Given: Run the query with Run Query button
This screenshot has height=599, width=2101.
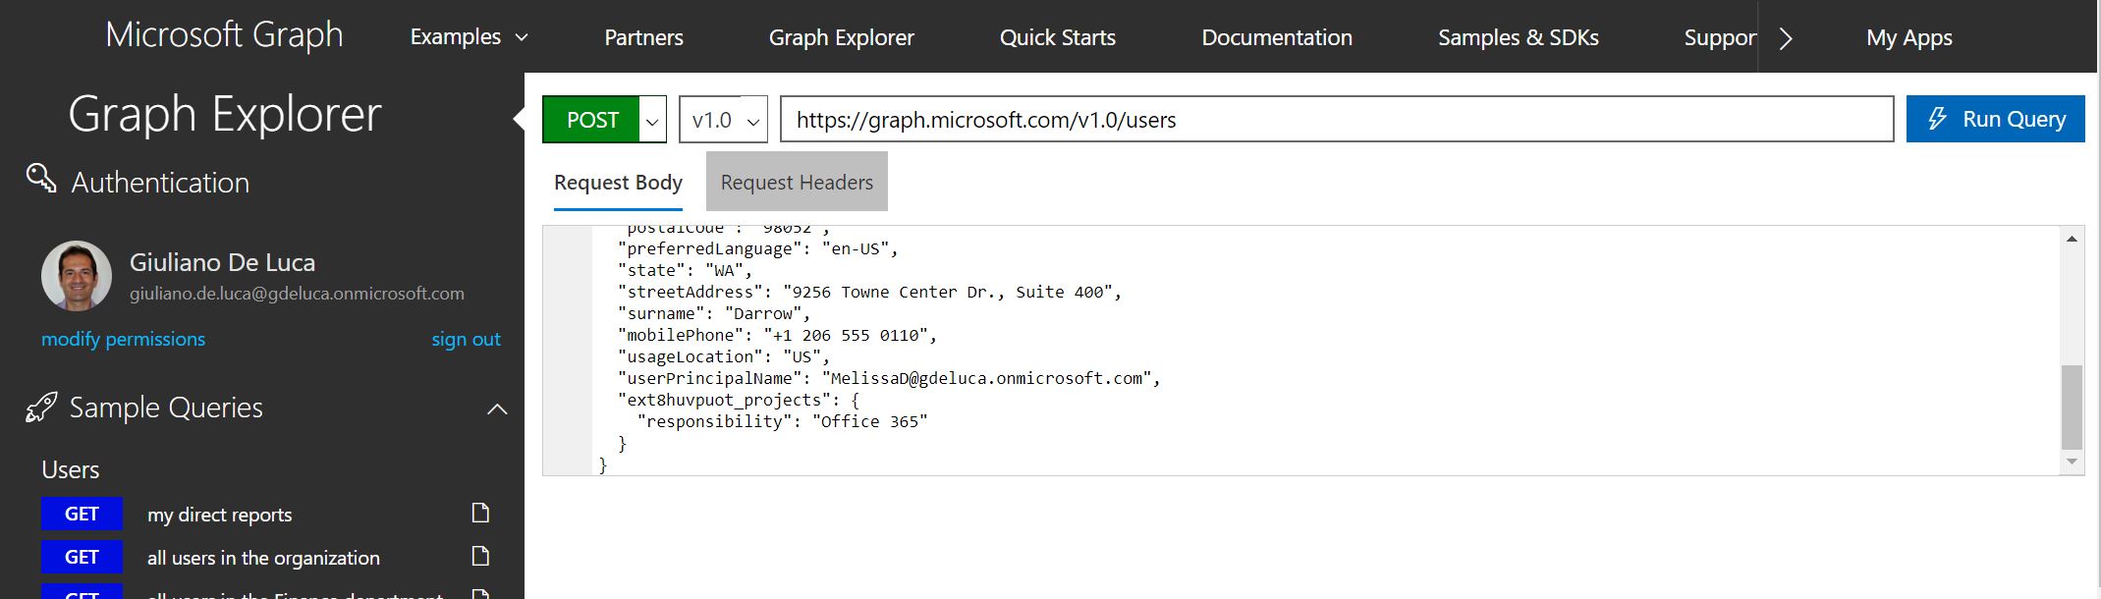Looking at the screenshot, I should coord(1995,119).
